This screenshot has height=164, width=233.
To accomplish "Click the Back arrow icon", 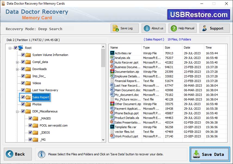I will (10, 154).
